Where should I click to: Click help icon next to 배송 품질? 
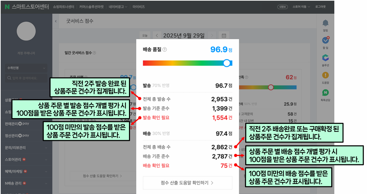tap(164, 49)
